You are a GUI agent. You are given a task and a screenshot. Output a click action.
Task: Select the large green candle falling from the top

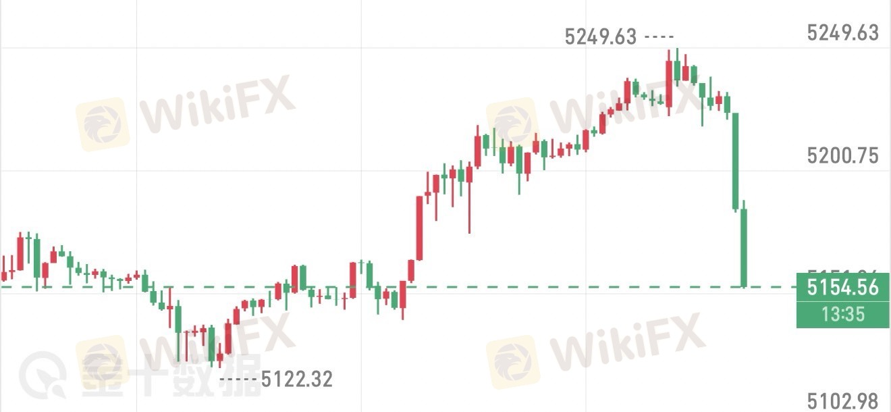736,161
